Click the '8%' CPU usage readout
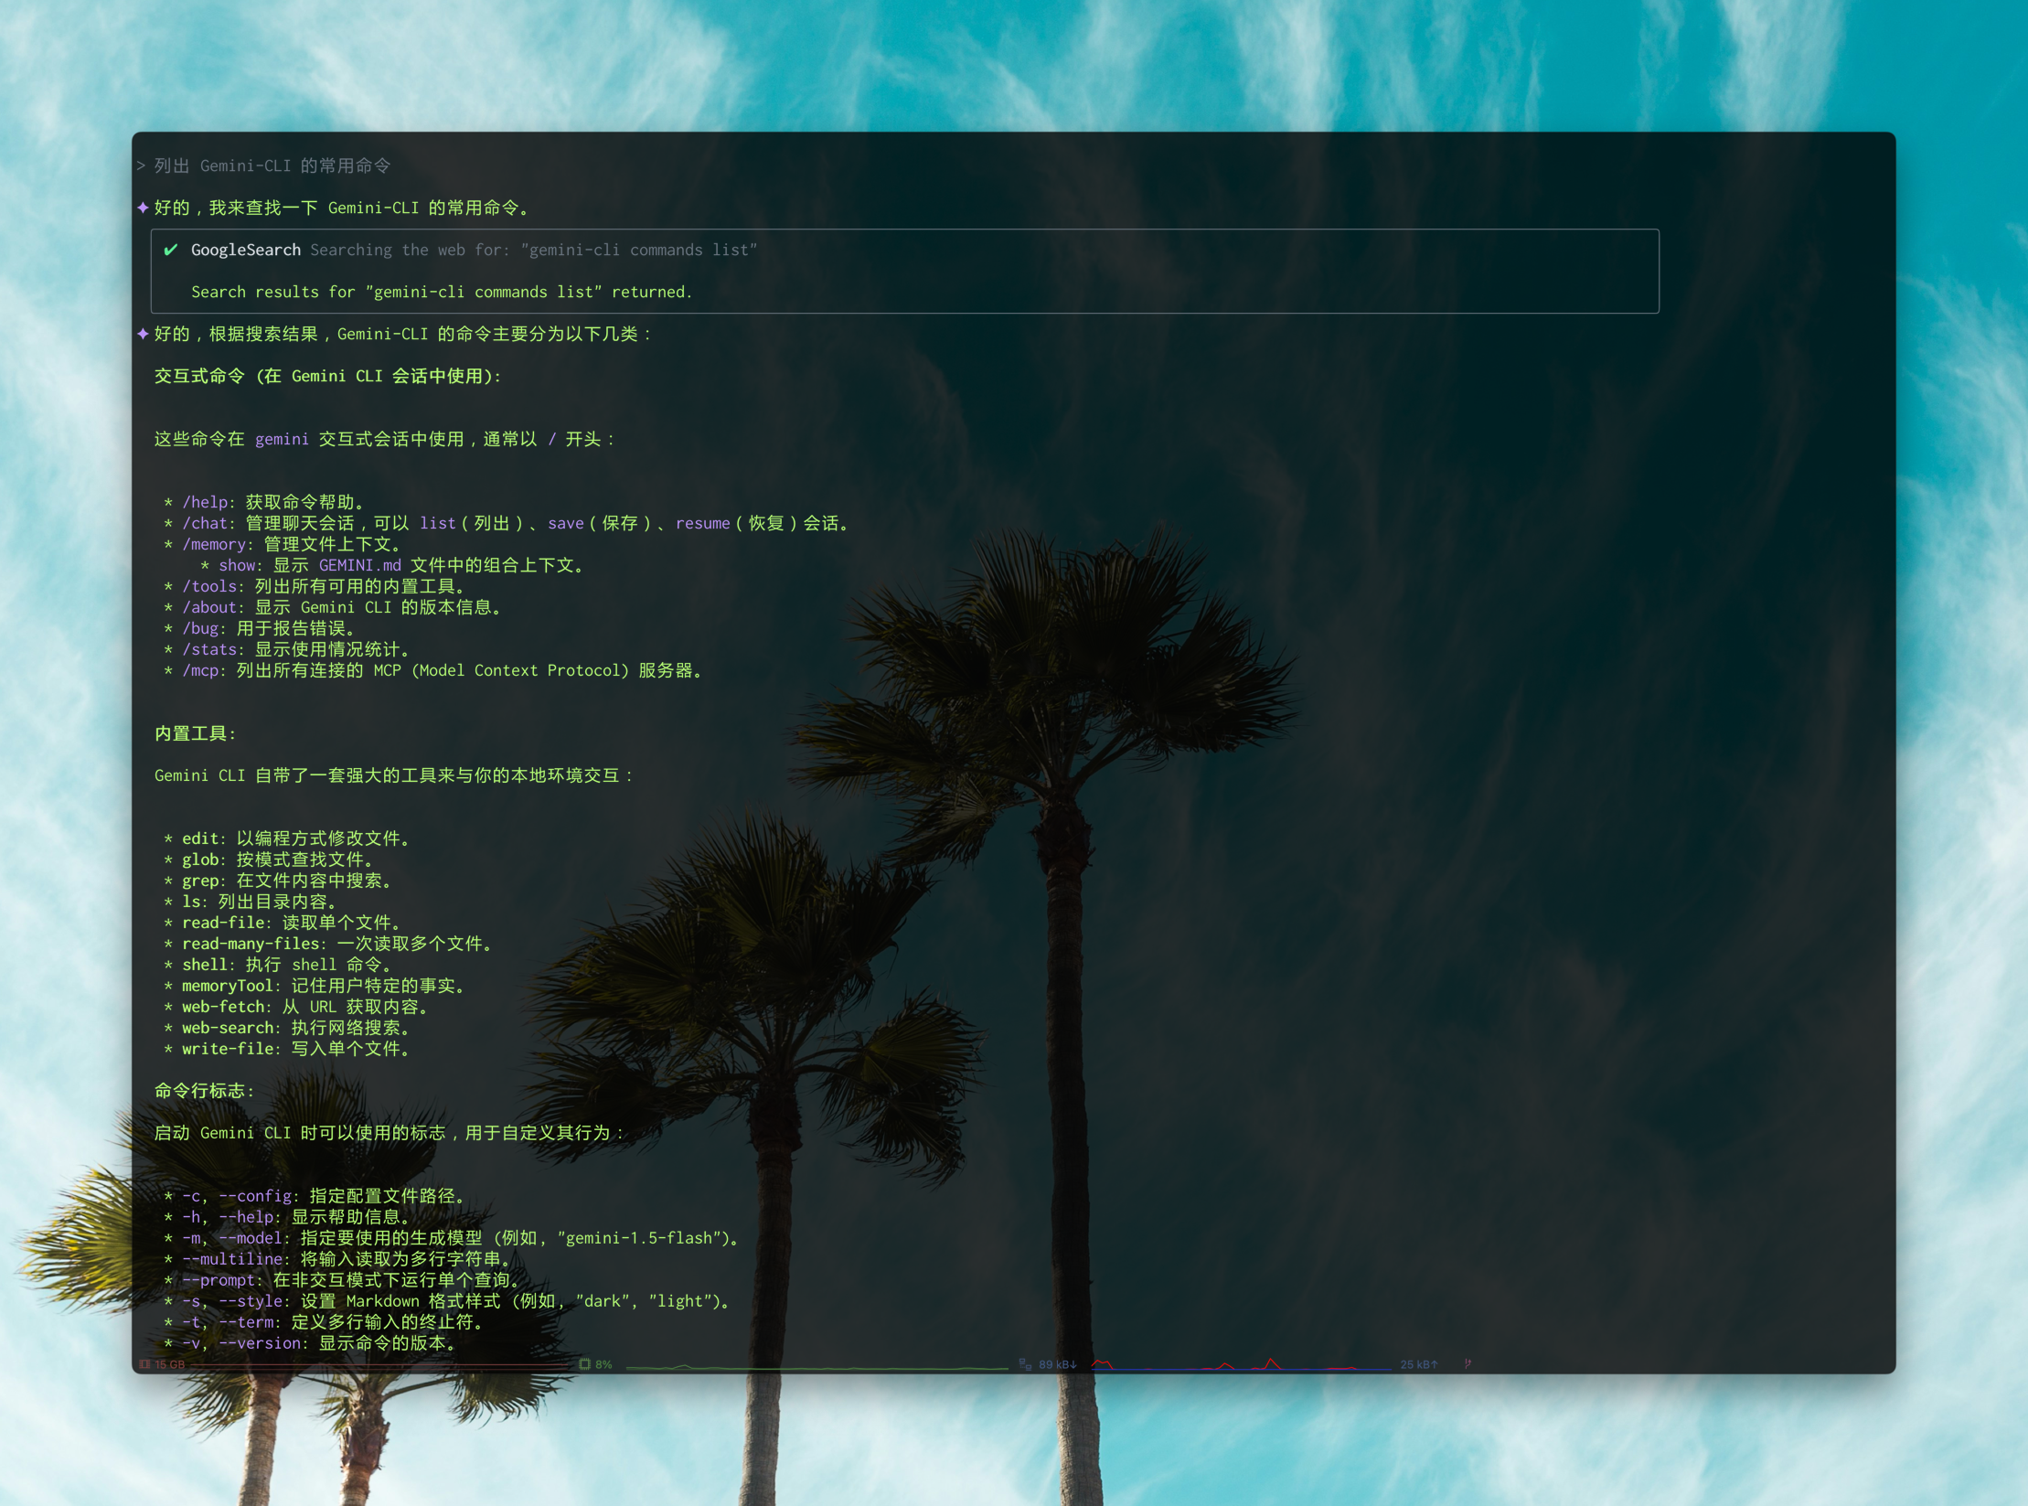 point(603,1364)
